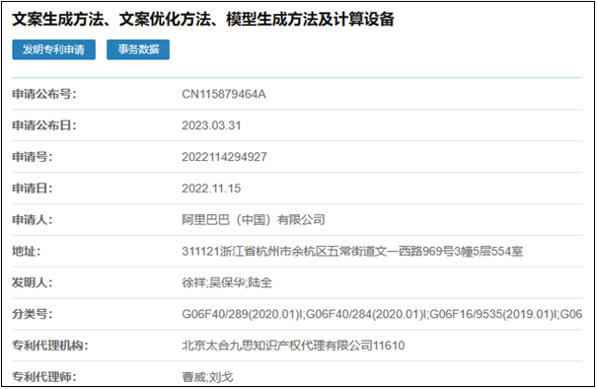Select publication date 2023.03.31

pyautogui.click(x=211, y=125)
